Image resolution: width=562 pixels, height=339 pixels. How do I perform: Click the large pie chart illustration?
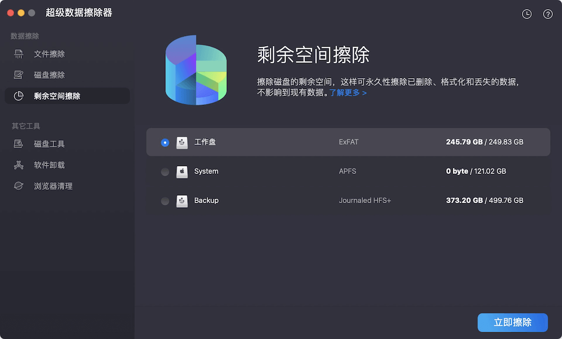pos(196,70)
